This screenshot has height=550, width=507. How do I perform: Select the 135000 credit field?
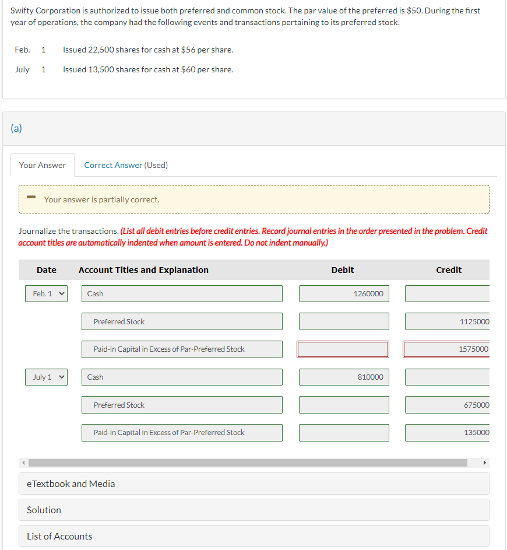coord(453,432)
